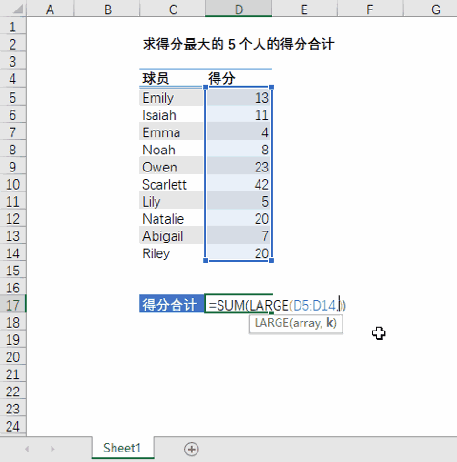Select row 24 header
Screen dimensions: 457x462
click(x=12, y=426)
